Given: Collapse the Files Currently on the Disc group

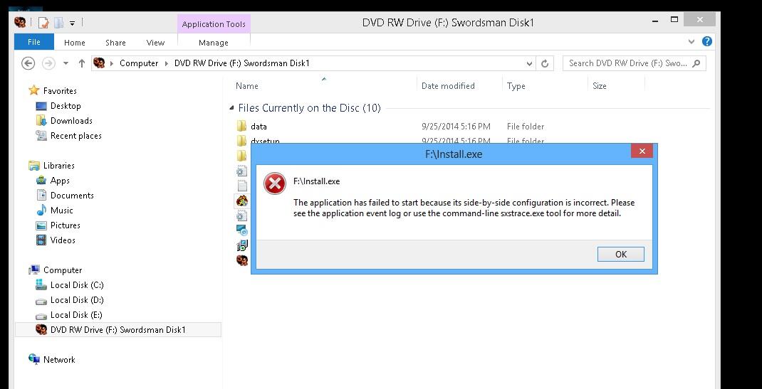Looking at the screenshot, I should tap(231, 107).
